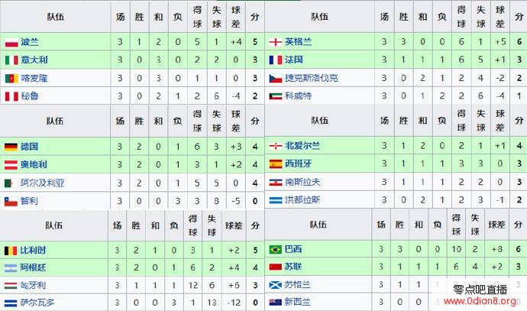Click the 队伍 header of first table
Screen dimensions: 527x311
[56, 17]
